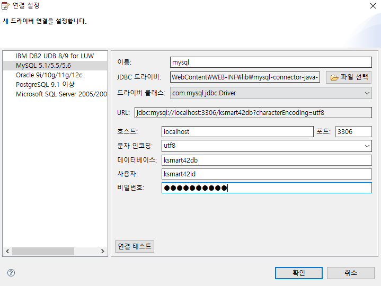This screenshot has height=286, width=381.
Task: Click the URL field with jdbc:mysql address
Action: point(253,113)
